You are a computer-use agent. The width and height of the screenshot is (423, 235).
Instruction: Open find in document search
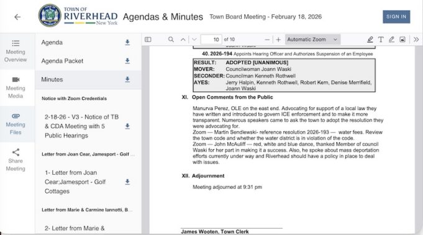pos(171,39)
